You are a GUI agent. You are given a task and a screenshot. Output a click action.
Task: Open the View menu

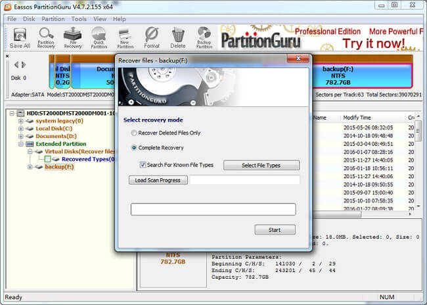pyautogui.click(x=100, y=19)
